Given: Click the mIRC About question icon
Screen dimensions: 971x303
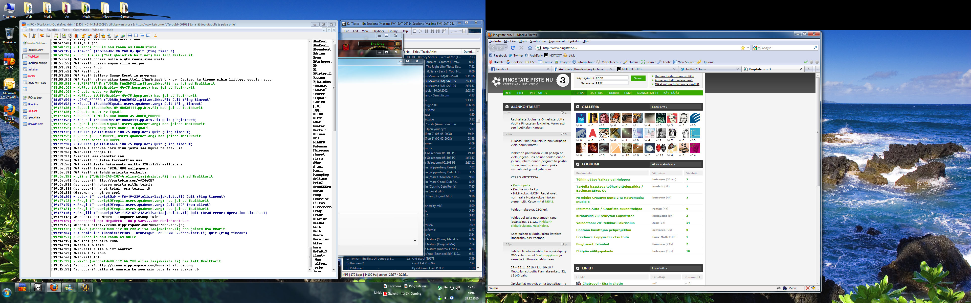Looking at the screenshot, I should pyautogui.click(x=155, y=36).
